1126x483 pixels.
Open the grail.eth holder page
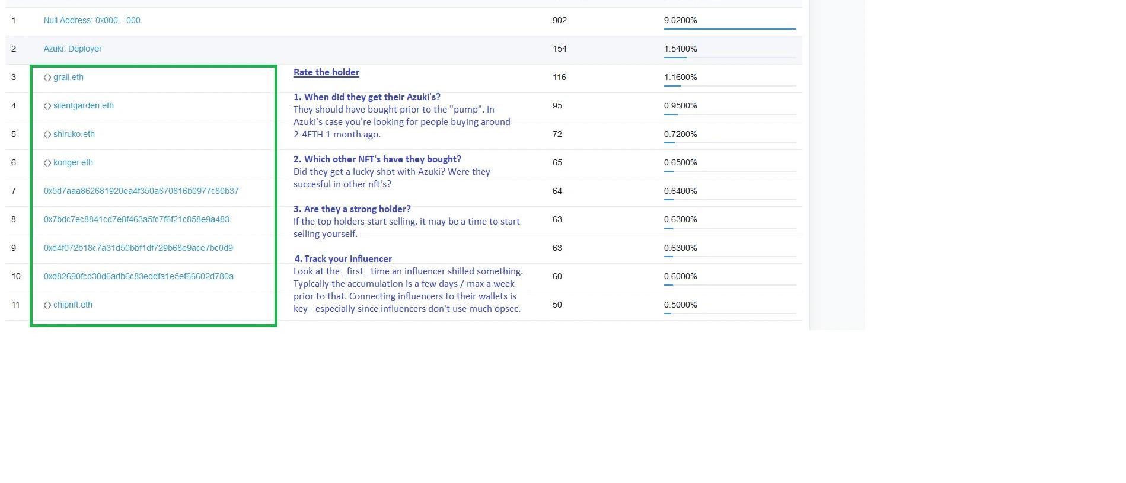pyautogui.click(x=68, y=77)
